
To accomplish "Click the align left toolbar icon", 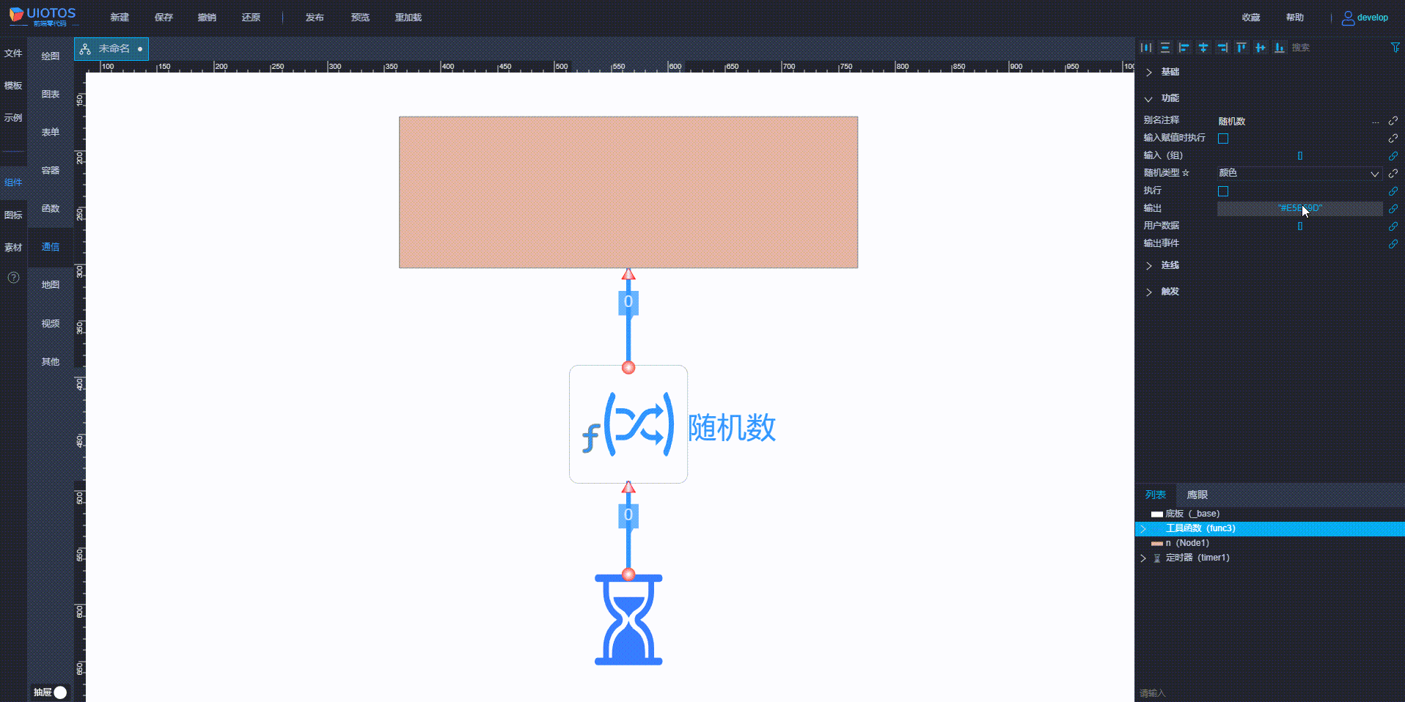I will point(1184,48).
